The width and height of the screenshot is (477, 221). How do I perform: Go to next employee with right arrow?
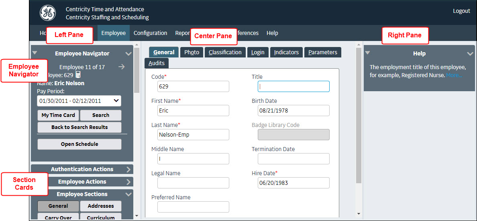(122, 67)
